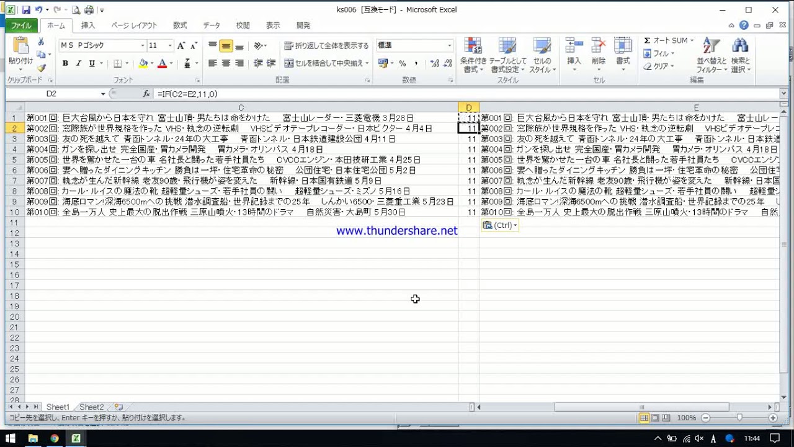794x447 pixels.
Task: Click the Format Painter brush icon
Action: point(42,68)
